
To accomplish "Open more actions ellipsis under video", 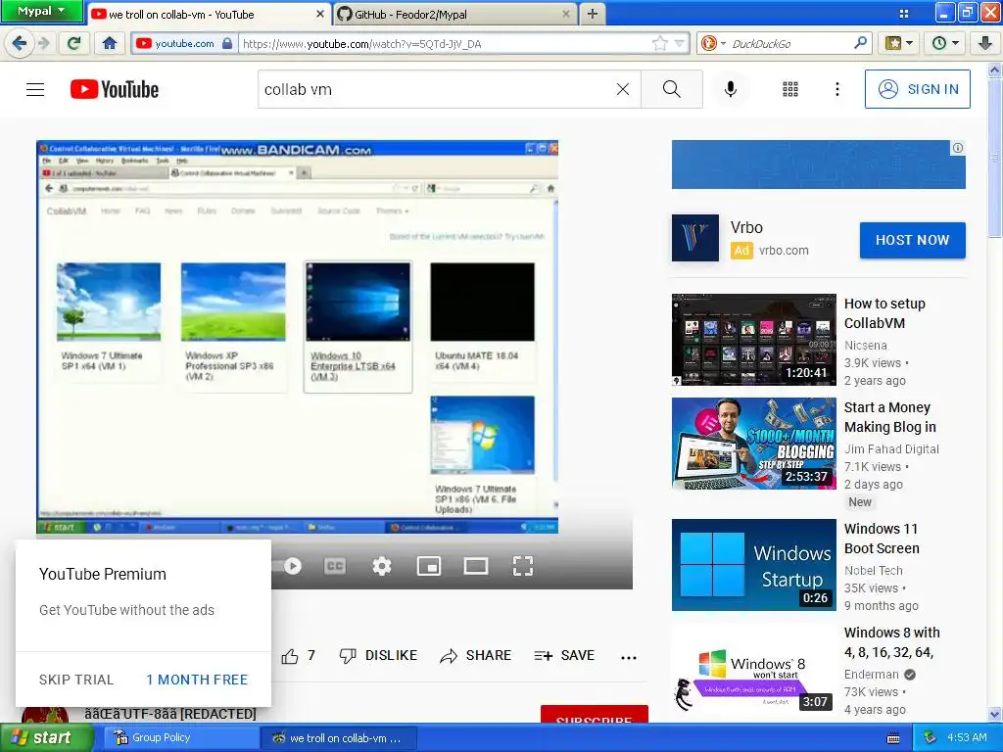I will [629, 657].
